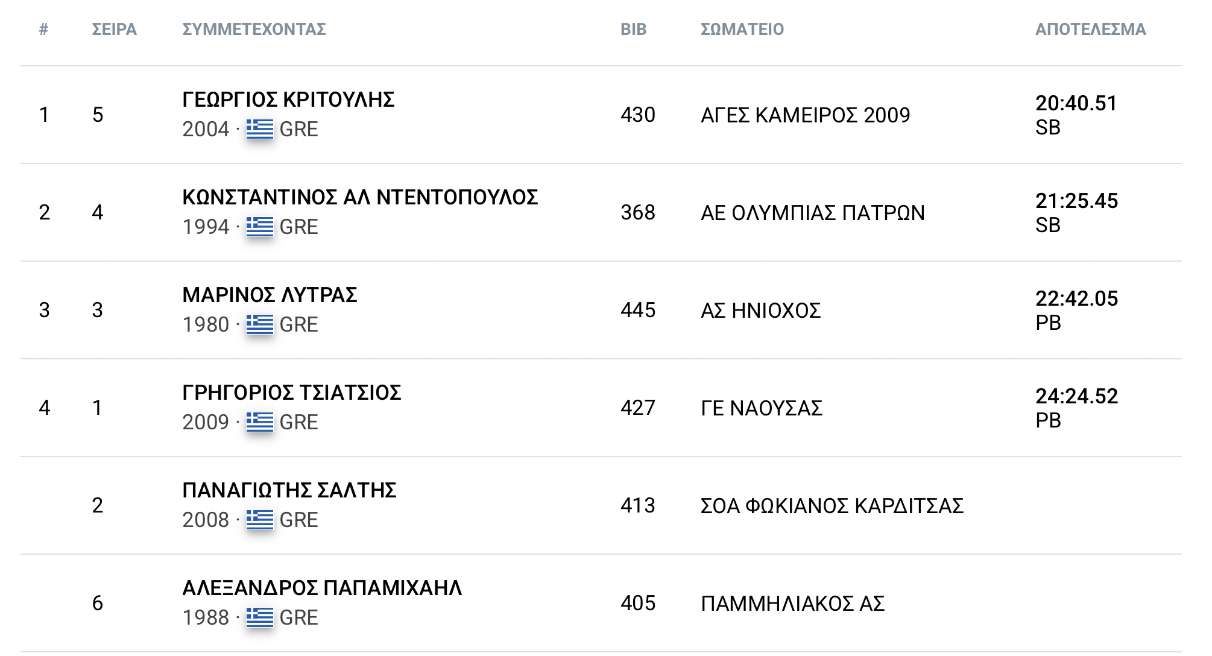Click the Greek flag under ΓΕΩΡΓΙΟΣ ΚΡΙΤΟΥΛΗΣ

(x=260, y=129)
